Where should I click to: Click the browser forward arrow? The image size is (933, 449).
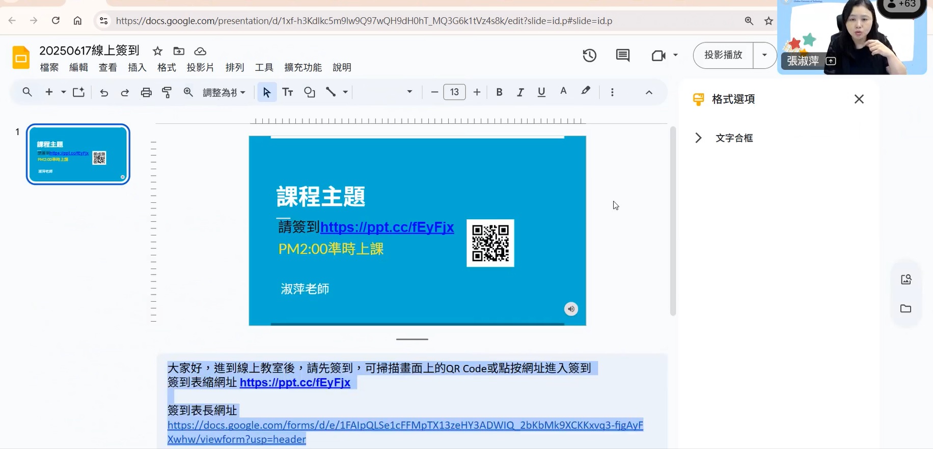[x=34, y=21]
